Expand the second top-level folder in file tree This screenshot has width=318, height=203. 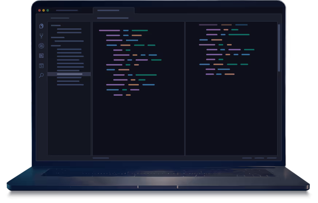(x=58, y=37)
